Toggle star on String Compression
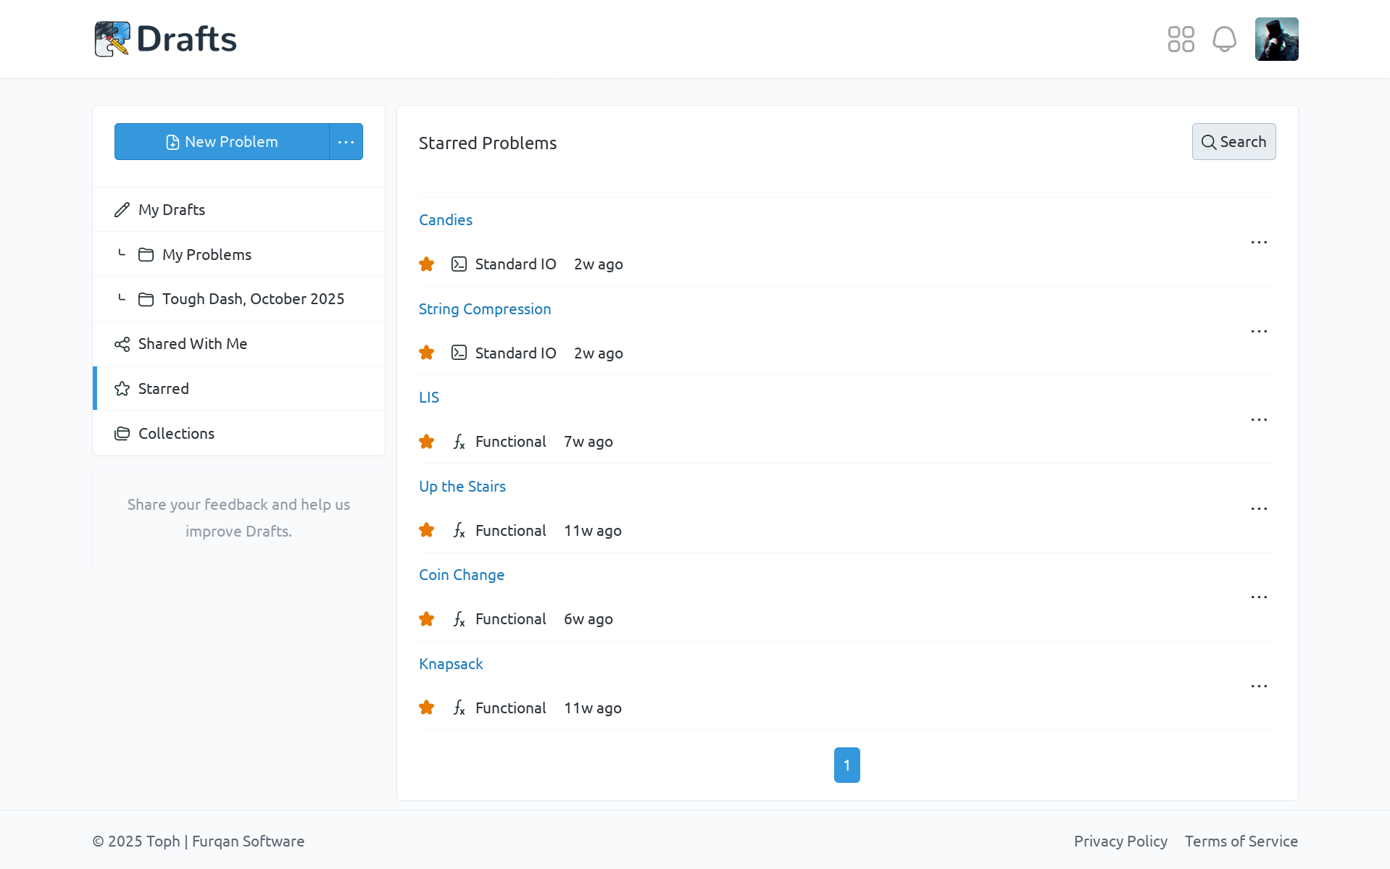Viewport: 1390px width, 869px height. [427, 353]
